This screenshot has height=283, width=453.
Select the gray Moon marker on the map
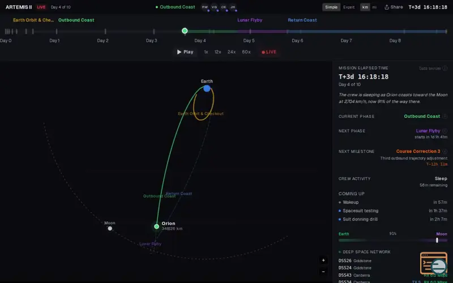[110, 229]
